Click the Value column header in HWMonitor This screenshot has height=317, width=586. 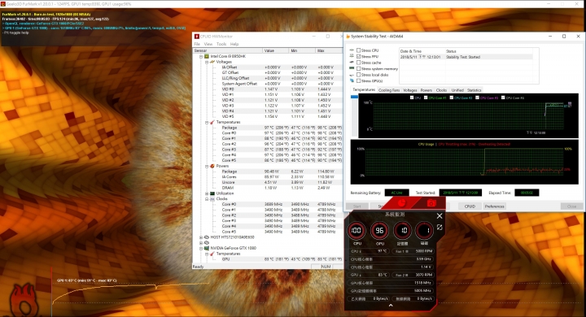pyautogui.click(x=275, y=50)
